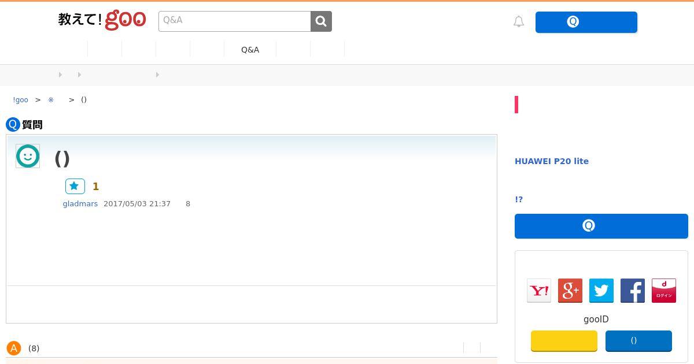Open the ※ breadcrumb link
The image size is (694, 364).
[51, 100]
